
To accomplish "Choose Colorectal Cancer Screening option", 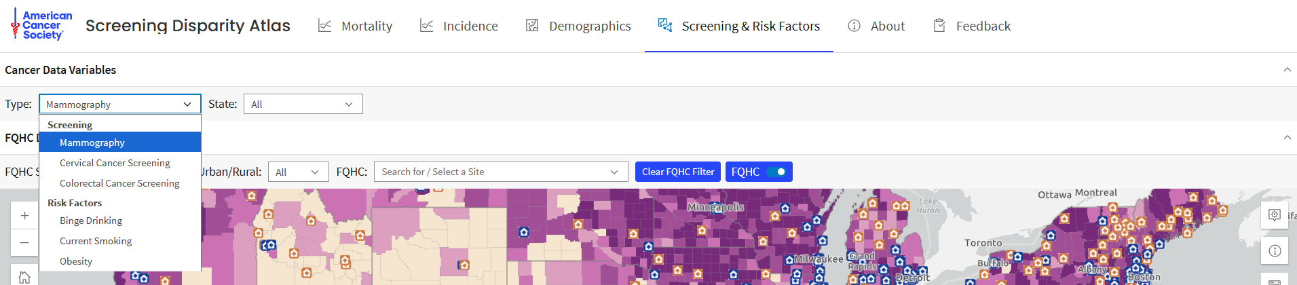I will (x=120, y=183).
